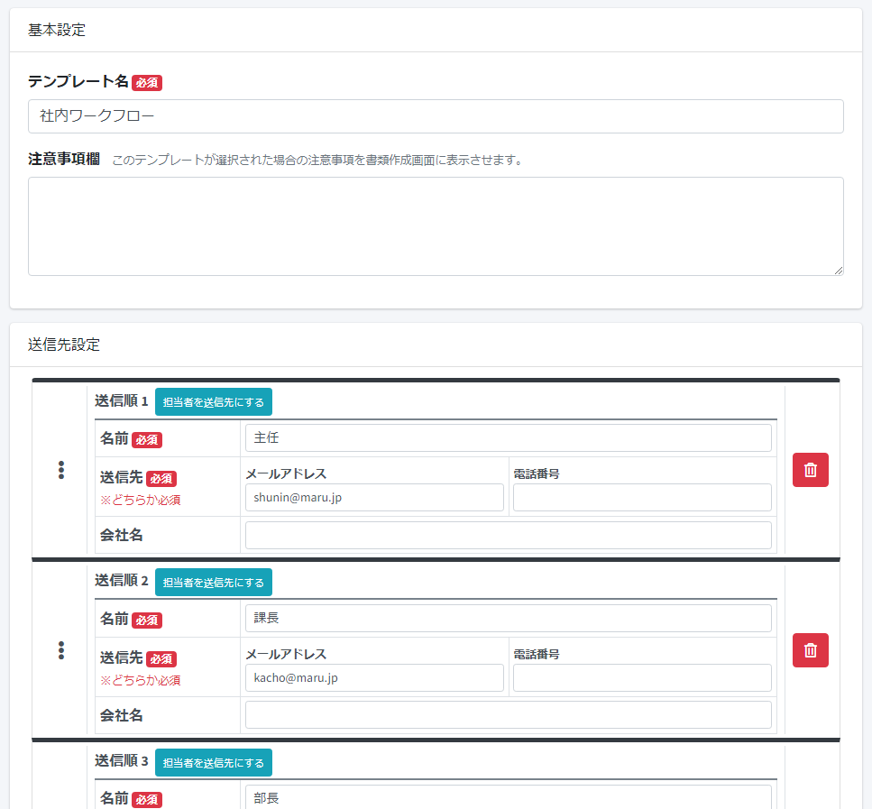Click the 電話番号 label in 送信順 2
The width and height of the screenshot is (872, 809).
pyautogui.click(x=537, y=654)
